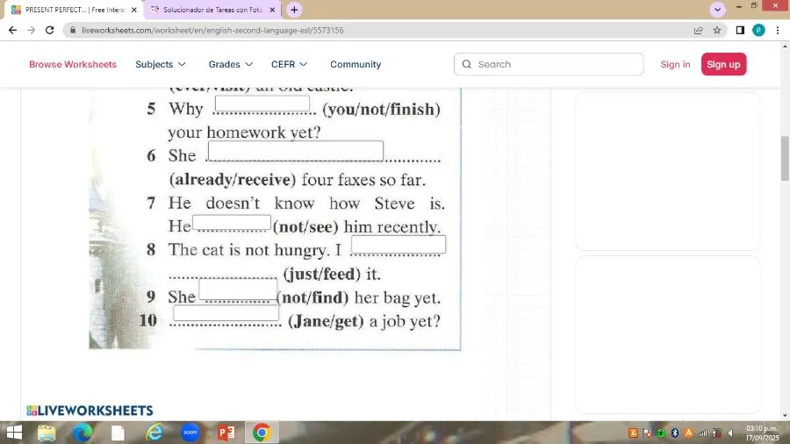The image size is (790, 444).
Task: Open File Explorer from the taskbar
Action: point(47,433)
